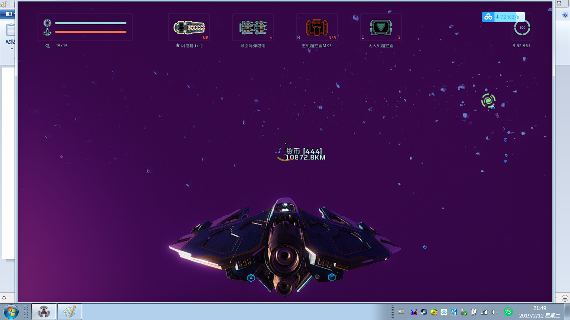Click the "15/15" repair count text
570x320 pixels.
click(x=61, y=46)
